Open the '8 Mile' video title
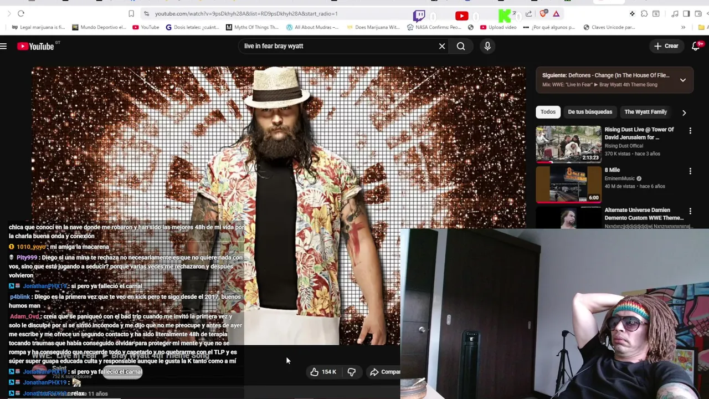 click(612, 170)
